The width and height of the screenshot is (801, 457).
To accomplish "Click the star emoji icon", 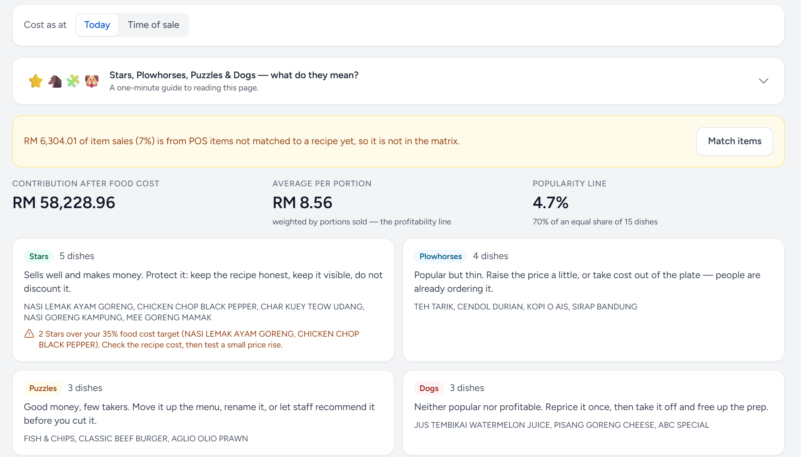I will 36,81.
